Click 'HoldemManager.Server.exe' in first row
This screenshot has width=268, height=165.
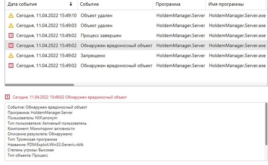coord(237,16)
